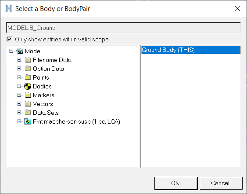Close the Select a Body dialog

point(237,8)
